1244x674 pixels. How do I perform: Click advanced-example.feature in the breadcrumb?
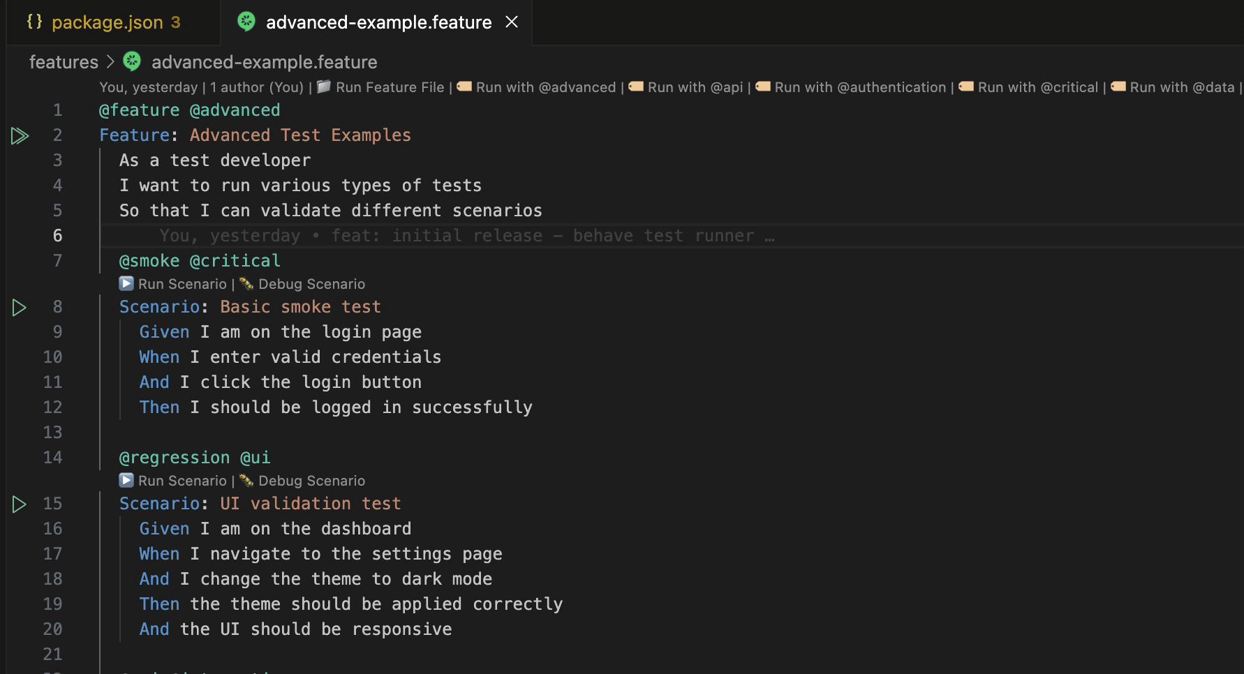click(264, 62)
